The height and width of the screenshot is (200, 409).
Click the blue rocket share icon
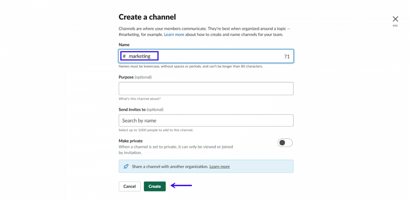126,166
